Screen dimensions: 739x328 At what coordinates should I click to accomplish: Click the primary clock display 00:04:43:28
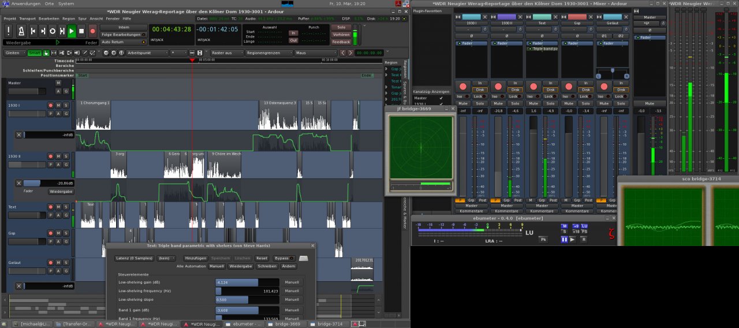[x=171, y=29]
